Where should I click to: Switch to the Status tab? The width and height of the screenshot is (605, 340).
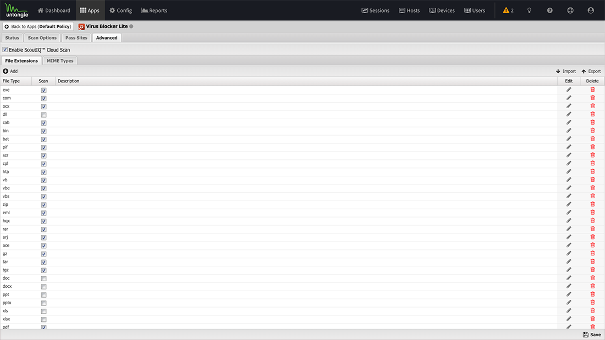[x=12, y=38]
